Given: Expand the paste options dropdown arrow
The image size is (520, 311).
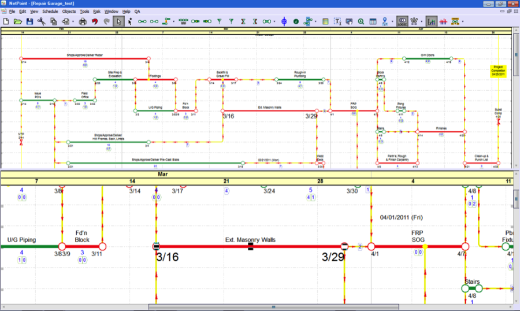Looking at the screenshot, I should (72, 22).
